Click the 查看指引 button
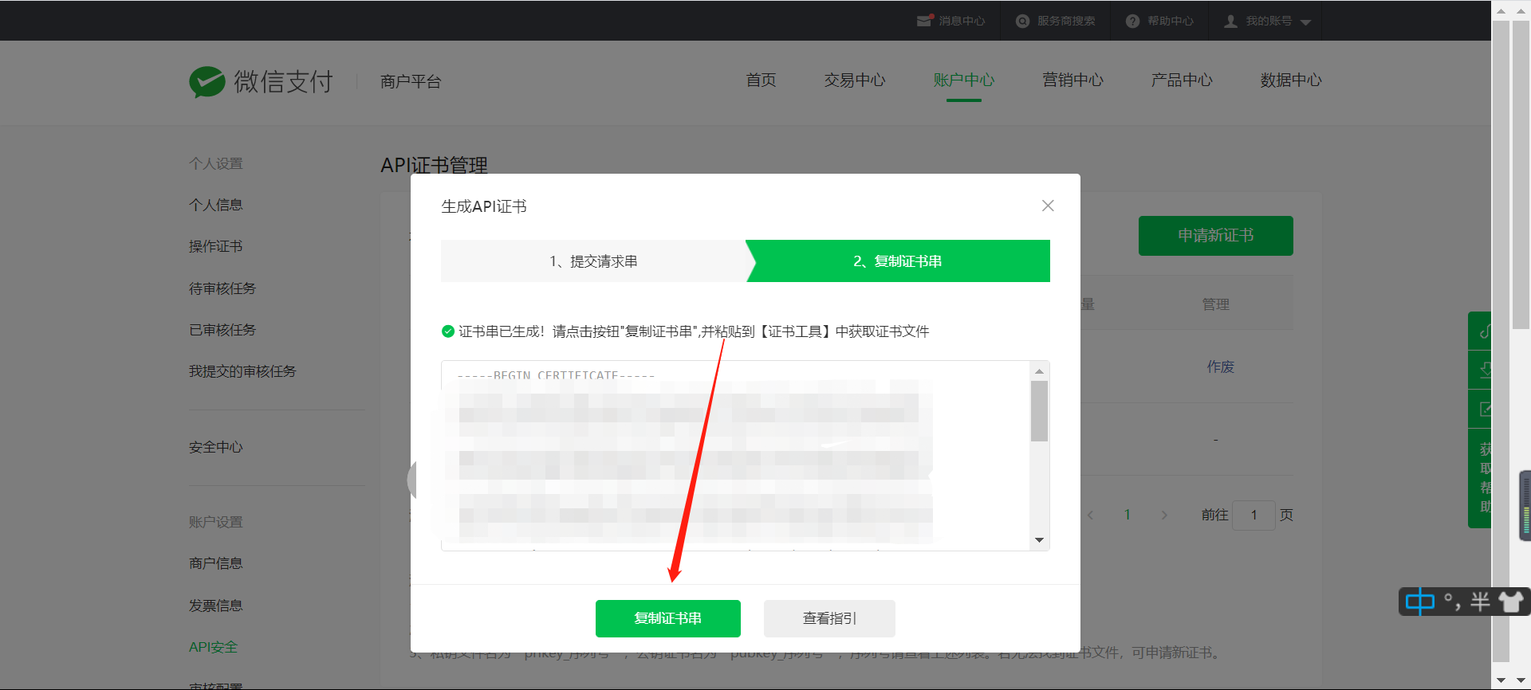The image size is (1531, 690). click(829, 618)
